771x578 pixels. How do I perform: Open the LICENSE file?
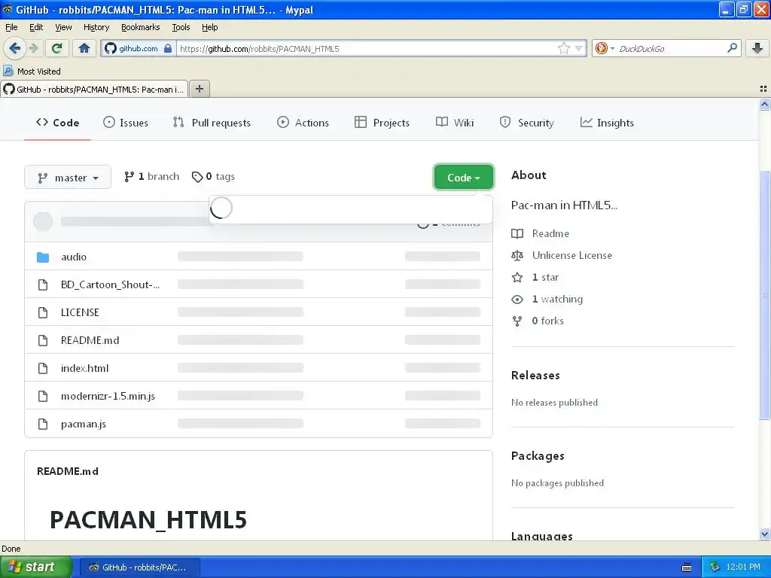coord(80,312)
